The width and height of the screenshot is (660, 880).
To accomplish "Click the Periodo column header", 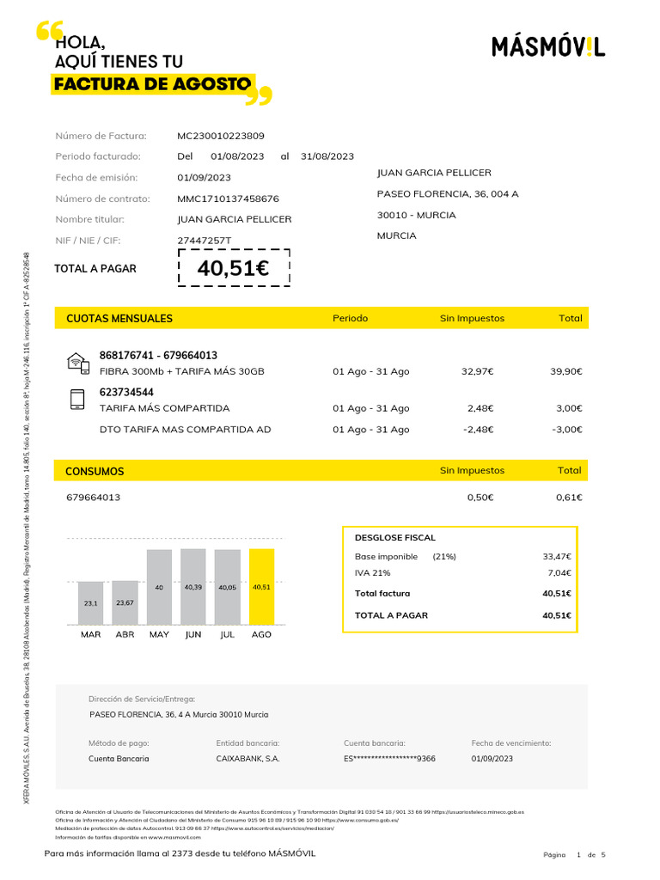I will pos(351,318).
